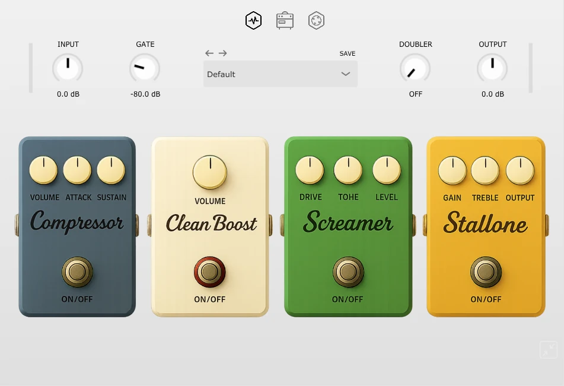The image size is (564, 386).
Task: Switch to the amplifier section icon
Action: tap(285, 20)
